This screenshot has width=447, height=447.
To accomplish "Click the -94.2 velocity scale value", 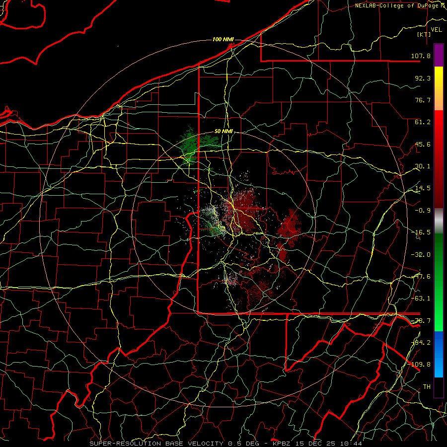I will pos(421,342).
